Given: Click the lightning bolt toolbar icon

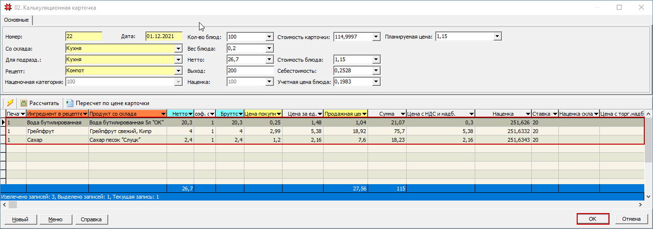Looking at the screenshot, I should pyautogui.click(x=9, y=103).
